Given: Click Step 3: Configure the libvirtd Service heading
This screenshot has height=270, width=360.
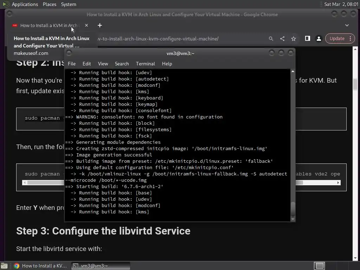Looking at the screenshot, I should [103, 231].
